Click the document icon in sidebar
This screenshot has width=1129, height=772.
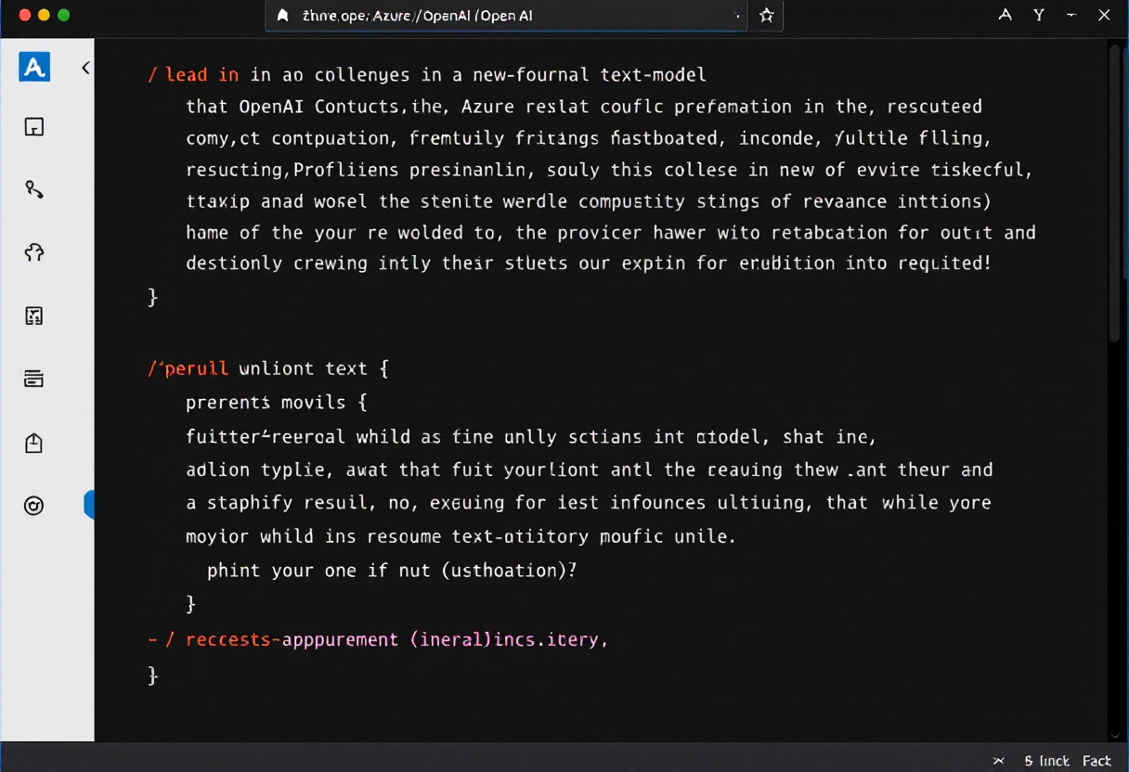tap(34, 315)
